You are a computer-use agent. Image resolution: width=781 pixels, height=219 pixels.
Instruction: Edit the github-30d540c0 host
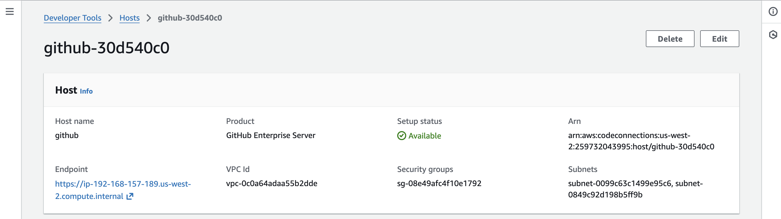(719, 39)
